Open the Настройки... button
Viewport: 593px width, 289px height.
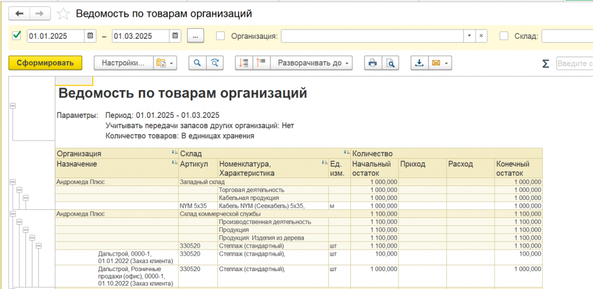(123, 63)
